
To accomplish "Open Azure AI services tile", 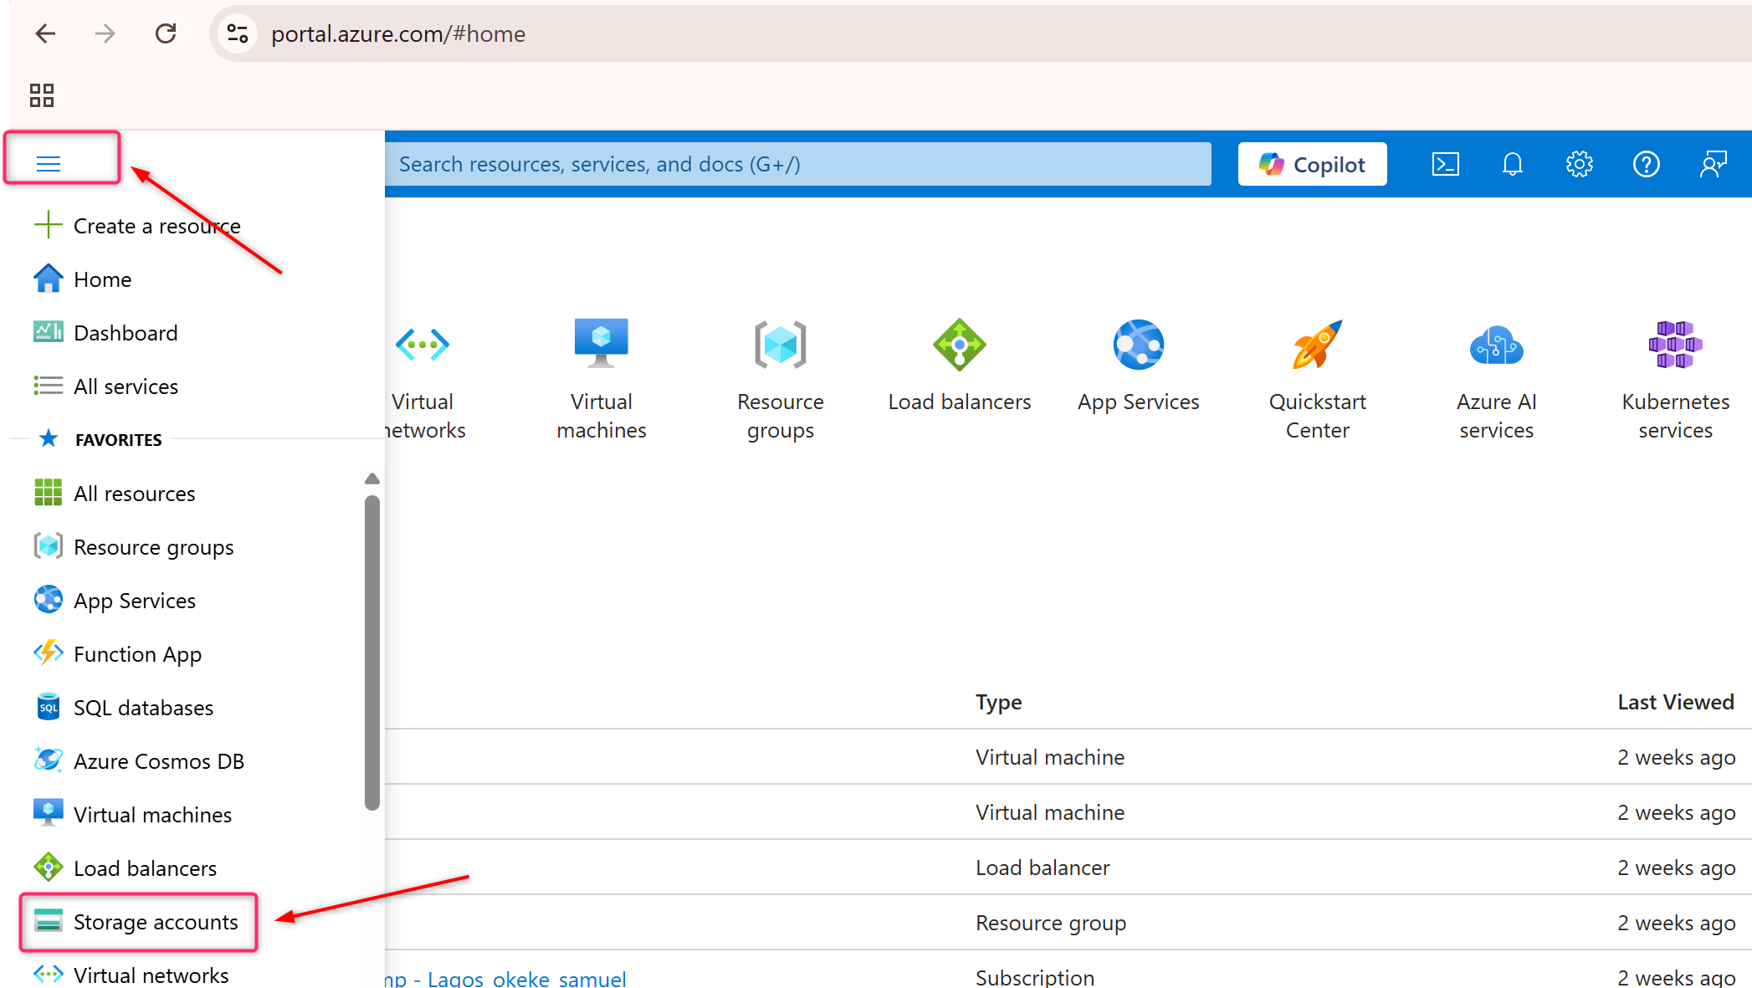I will point(1497,378).
